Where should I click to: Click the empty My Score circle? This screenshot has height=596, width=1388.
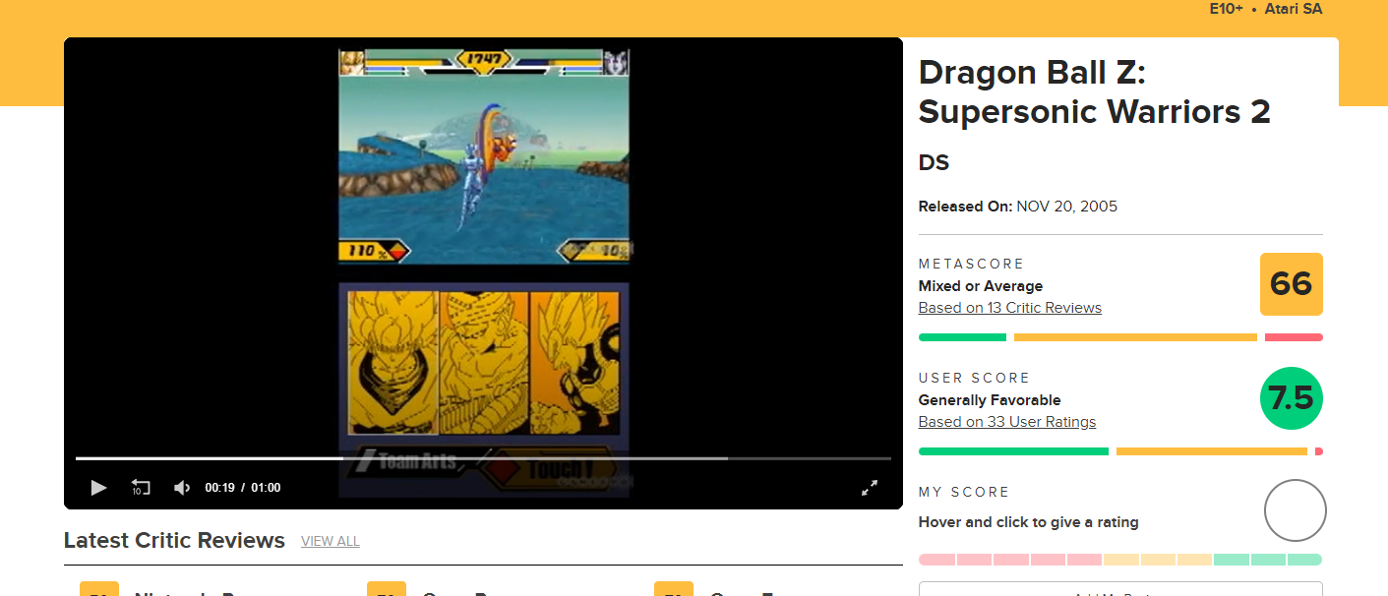(x=1296, y=510)
